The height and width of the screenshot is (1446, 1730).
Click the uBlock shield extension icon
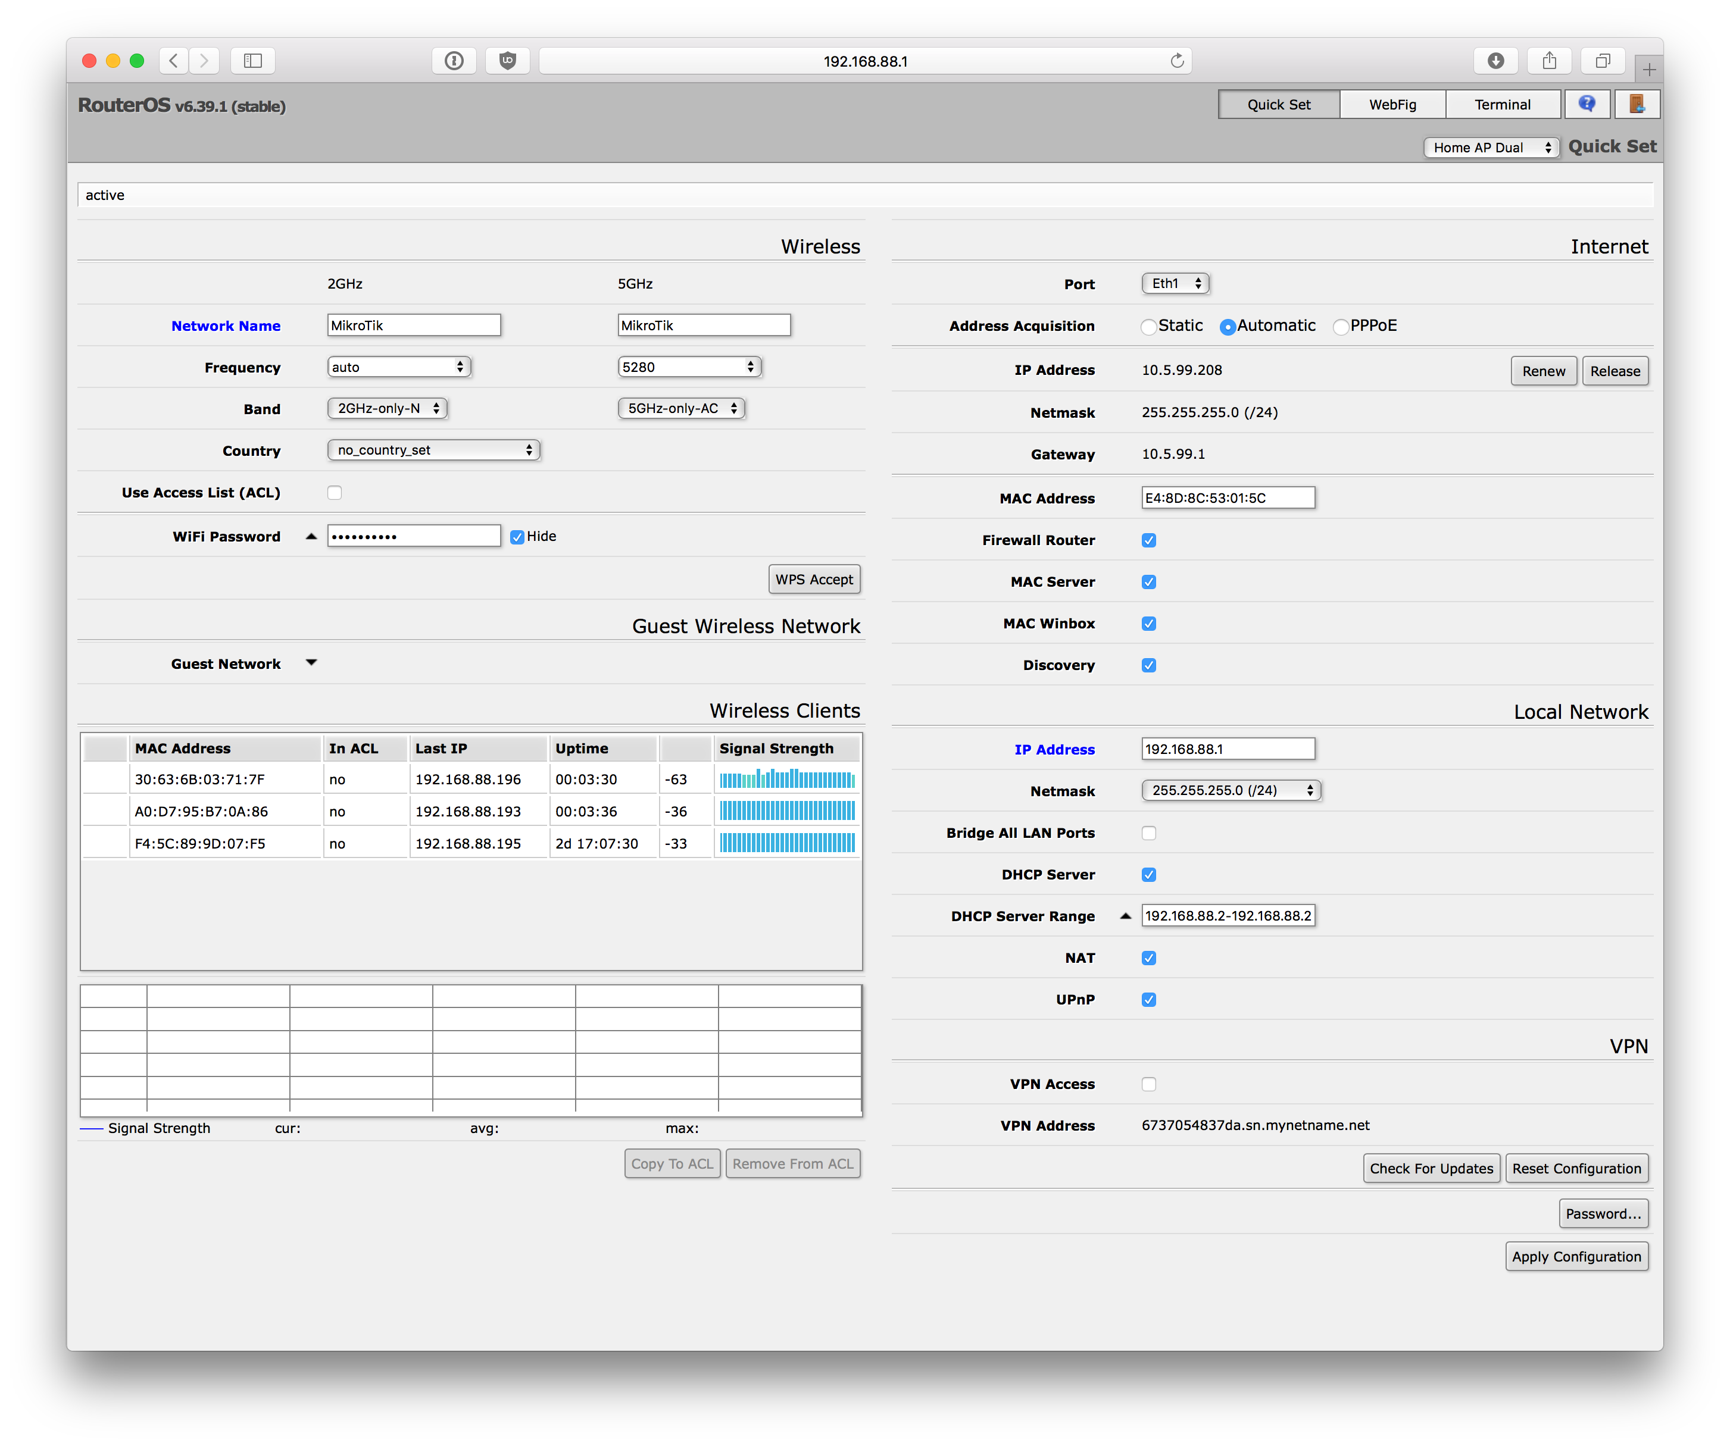click(x=507, y=61)
